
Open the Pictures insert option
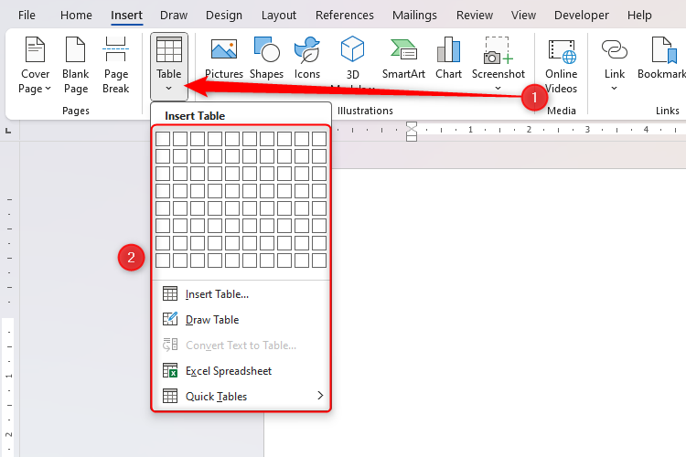224,51
